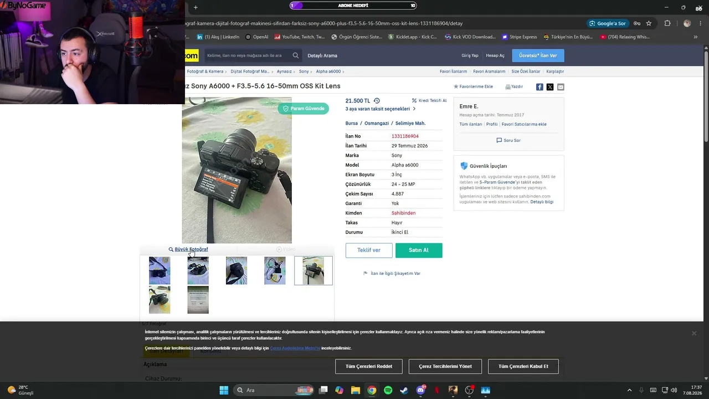Open the OpenAI bookmark
This screenshot has height=399, width=709.
[256, 37]
